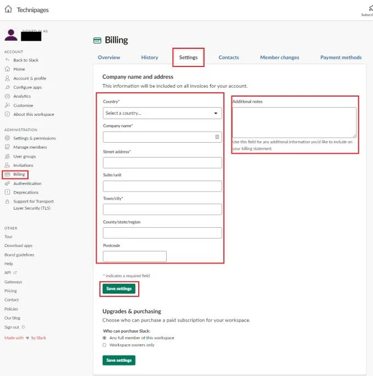Go to Manage members page
The image size is (373, 376).
coord(30,147)
